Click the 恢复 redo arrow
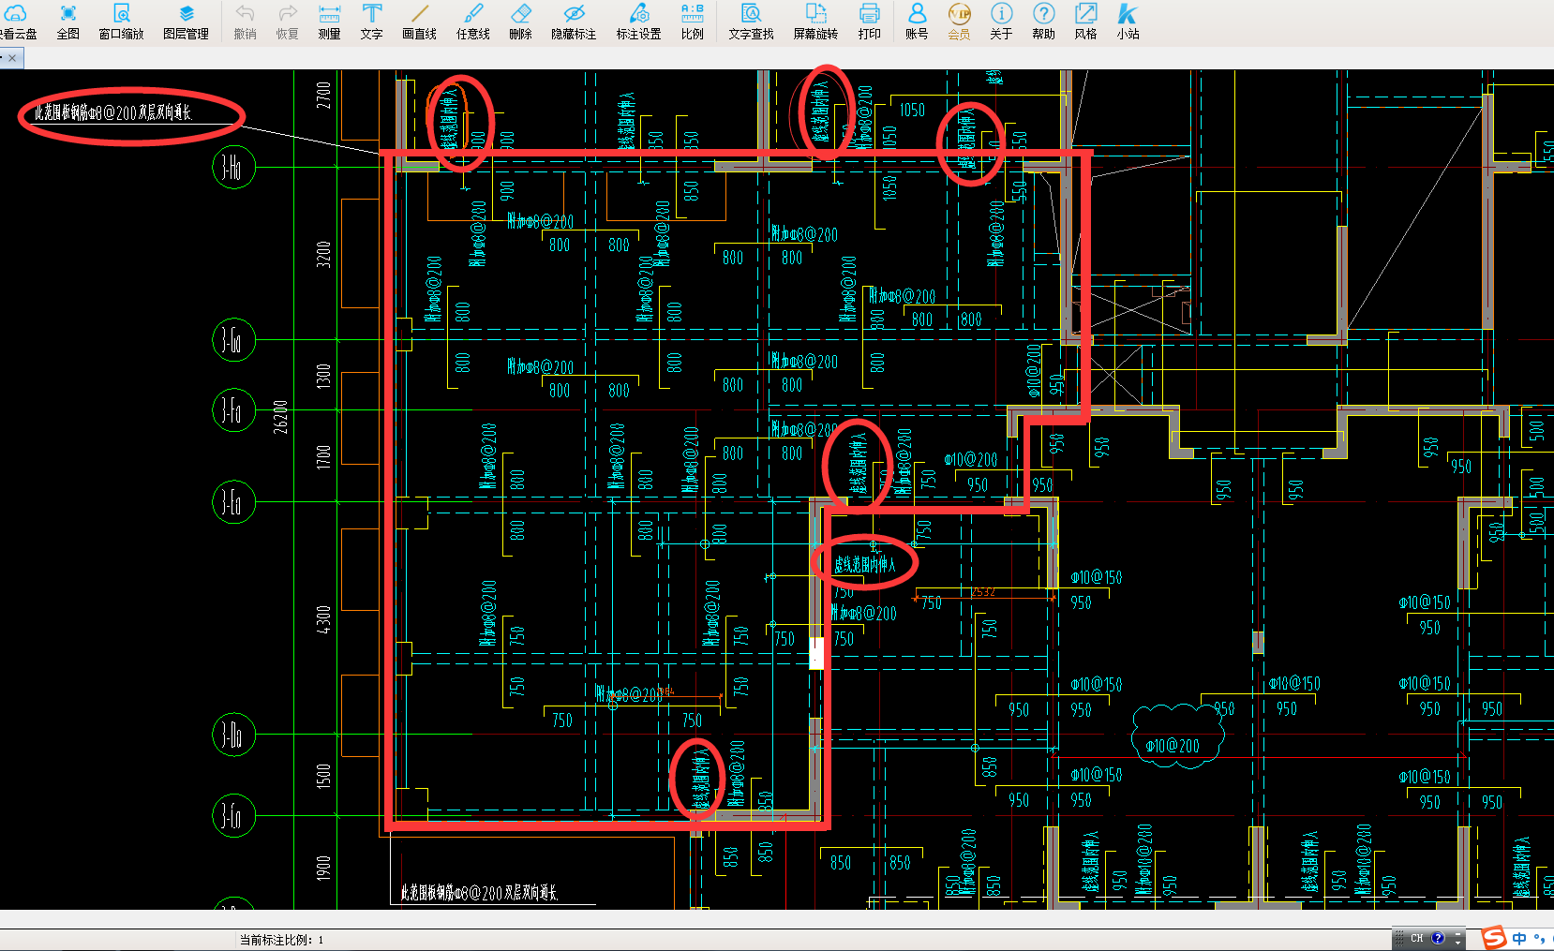 pyautogui.click(x=287, y=22)
